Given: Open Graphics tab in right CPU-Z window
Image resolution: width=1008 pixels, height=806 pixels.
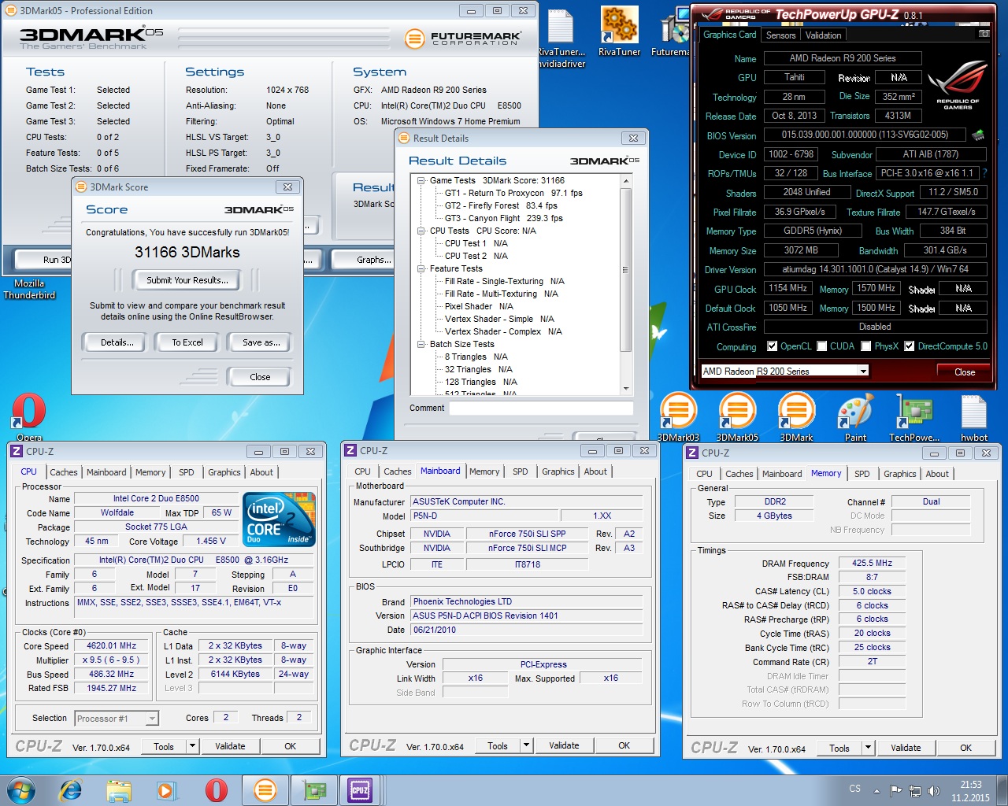Looking at the screenshot, I should tap(899, 474).
